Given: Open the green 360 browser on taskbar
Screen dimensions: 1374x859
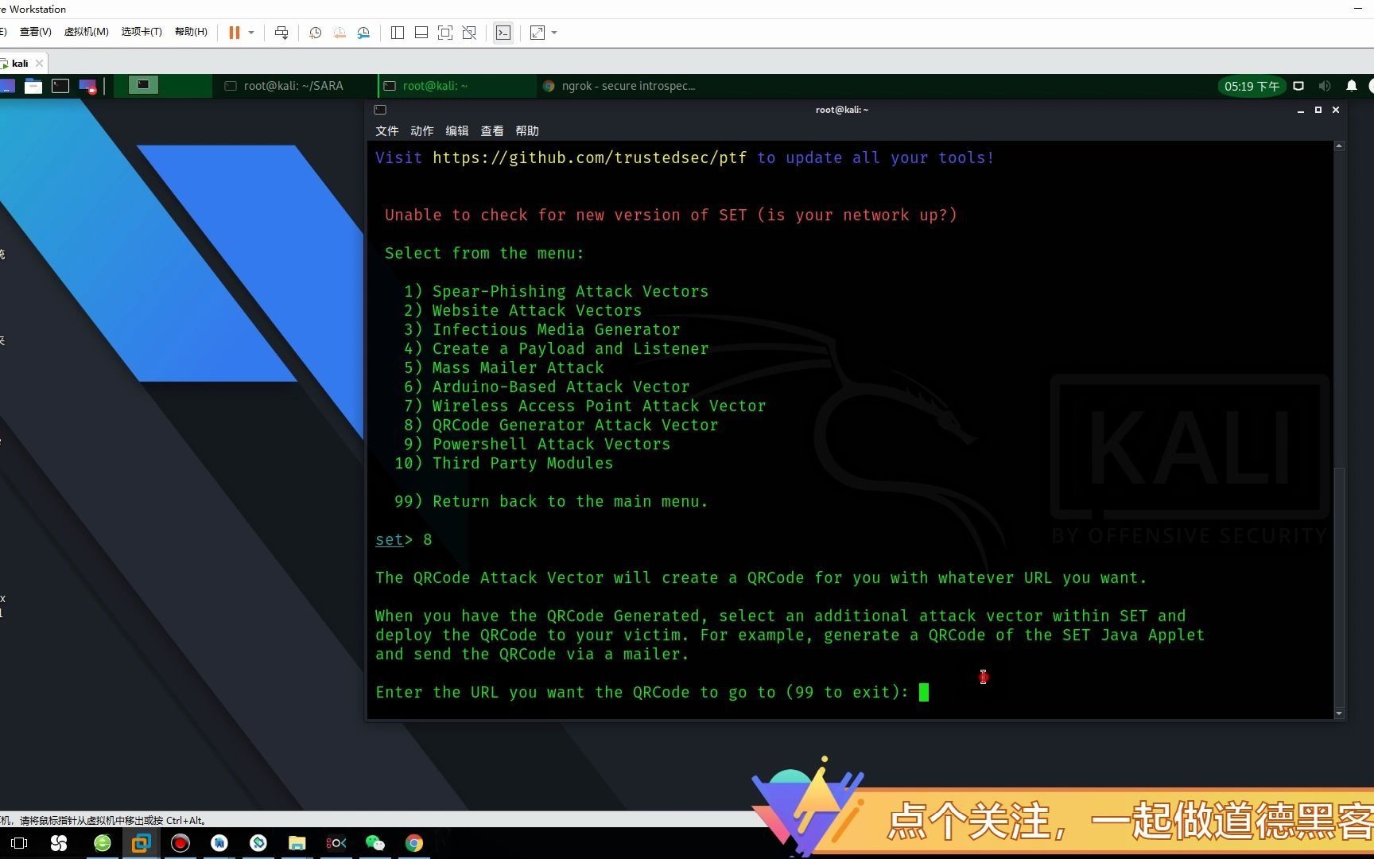Looking at the screenshot, I should (103, 843).
